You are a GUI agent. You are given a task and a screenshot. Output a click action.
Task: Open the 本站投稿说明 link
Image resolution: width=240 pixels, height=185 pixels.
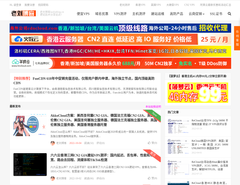pos(153,106)
